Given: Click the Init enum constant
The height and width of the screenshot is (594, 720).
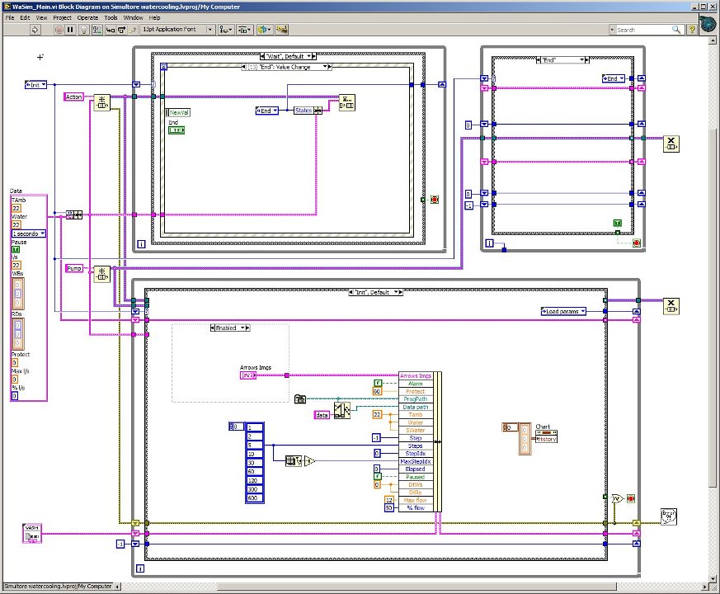Looking at the screenshot, I should click(x=35, y=85).
